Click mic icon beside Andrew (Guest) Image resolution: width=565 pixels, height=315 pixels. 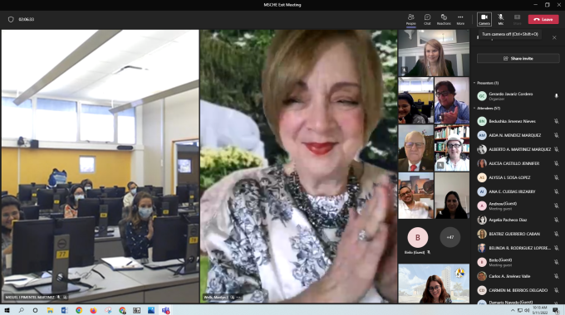(x=556, y=206)
